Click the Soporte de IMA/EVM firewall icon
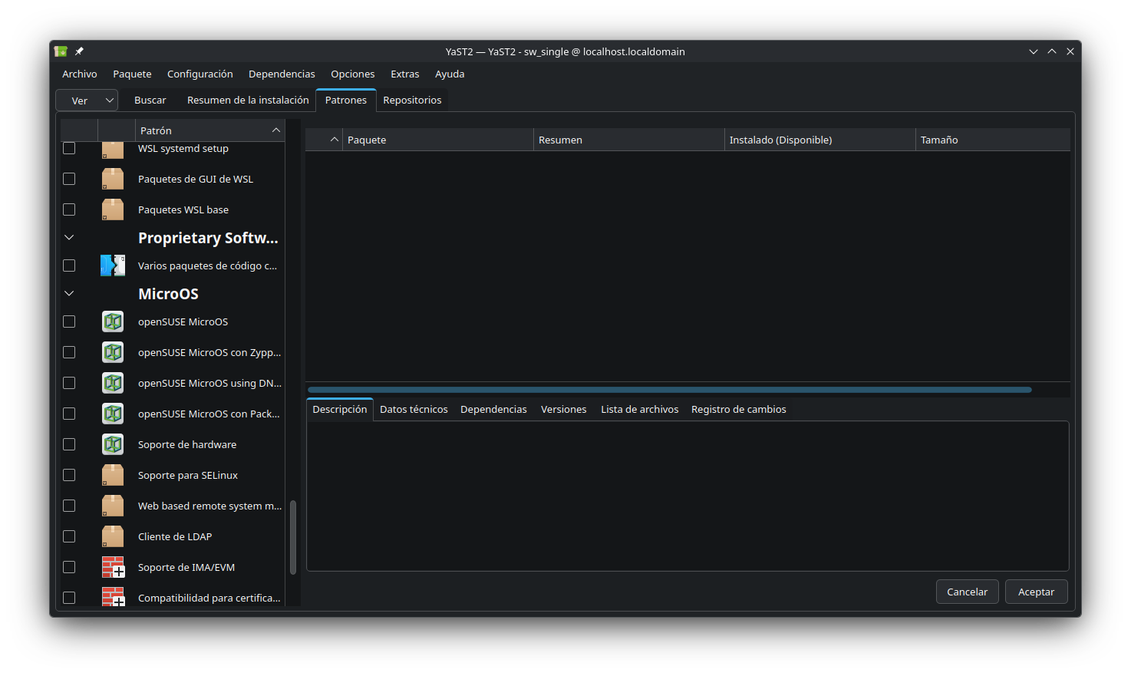The image size is (1131, 676). pos(113,567)
